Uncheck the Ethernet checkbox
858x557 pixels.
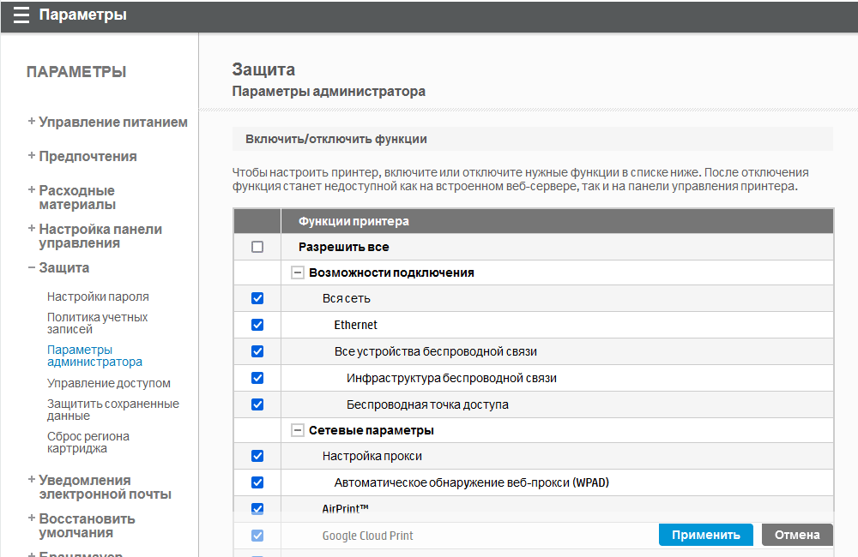[x=257, y=325]
